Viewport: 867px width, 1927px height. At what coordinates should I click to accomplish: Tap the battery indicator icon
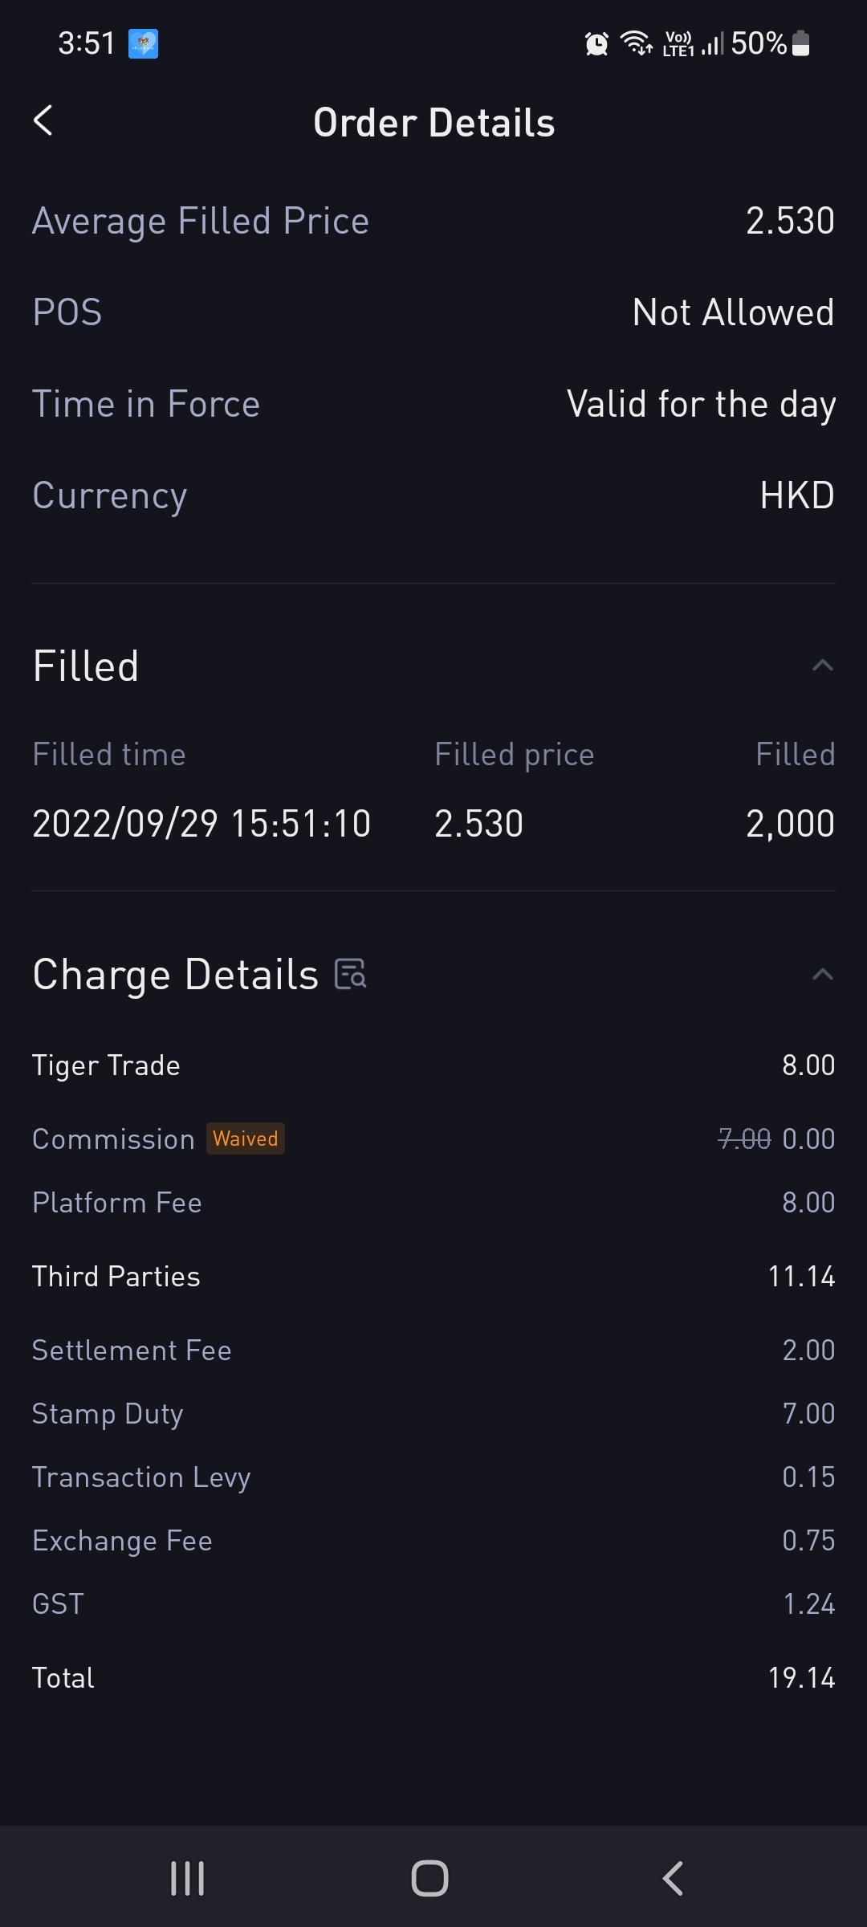[x=801, y=43]
